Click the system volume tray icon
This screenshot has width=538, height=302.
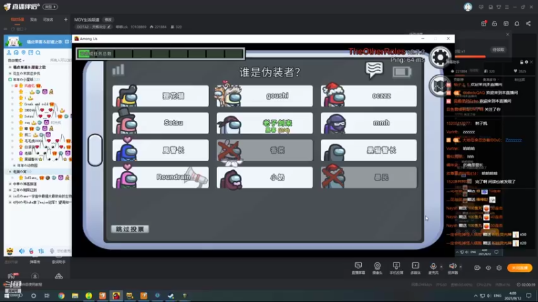[x=489, y=295]
